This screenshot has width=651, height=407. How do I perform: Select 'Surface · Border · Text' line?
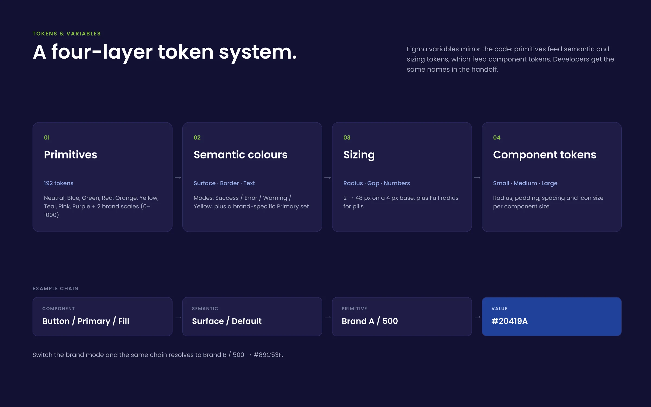(x=224, y=183)
